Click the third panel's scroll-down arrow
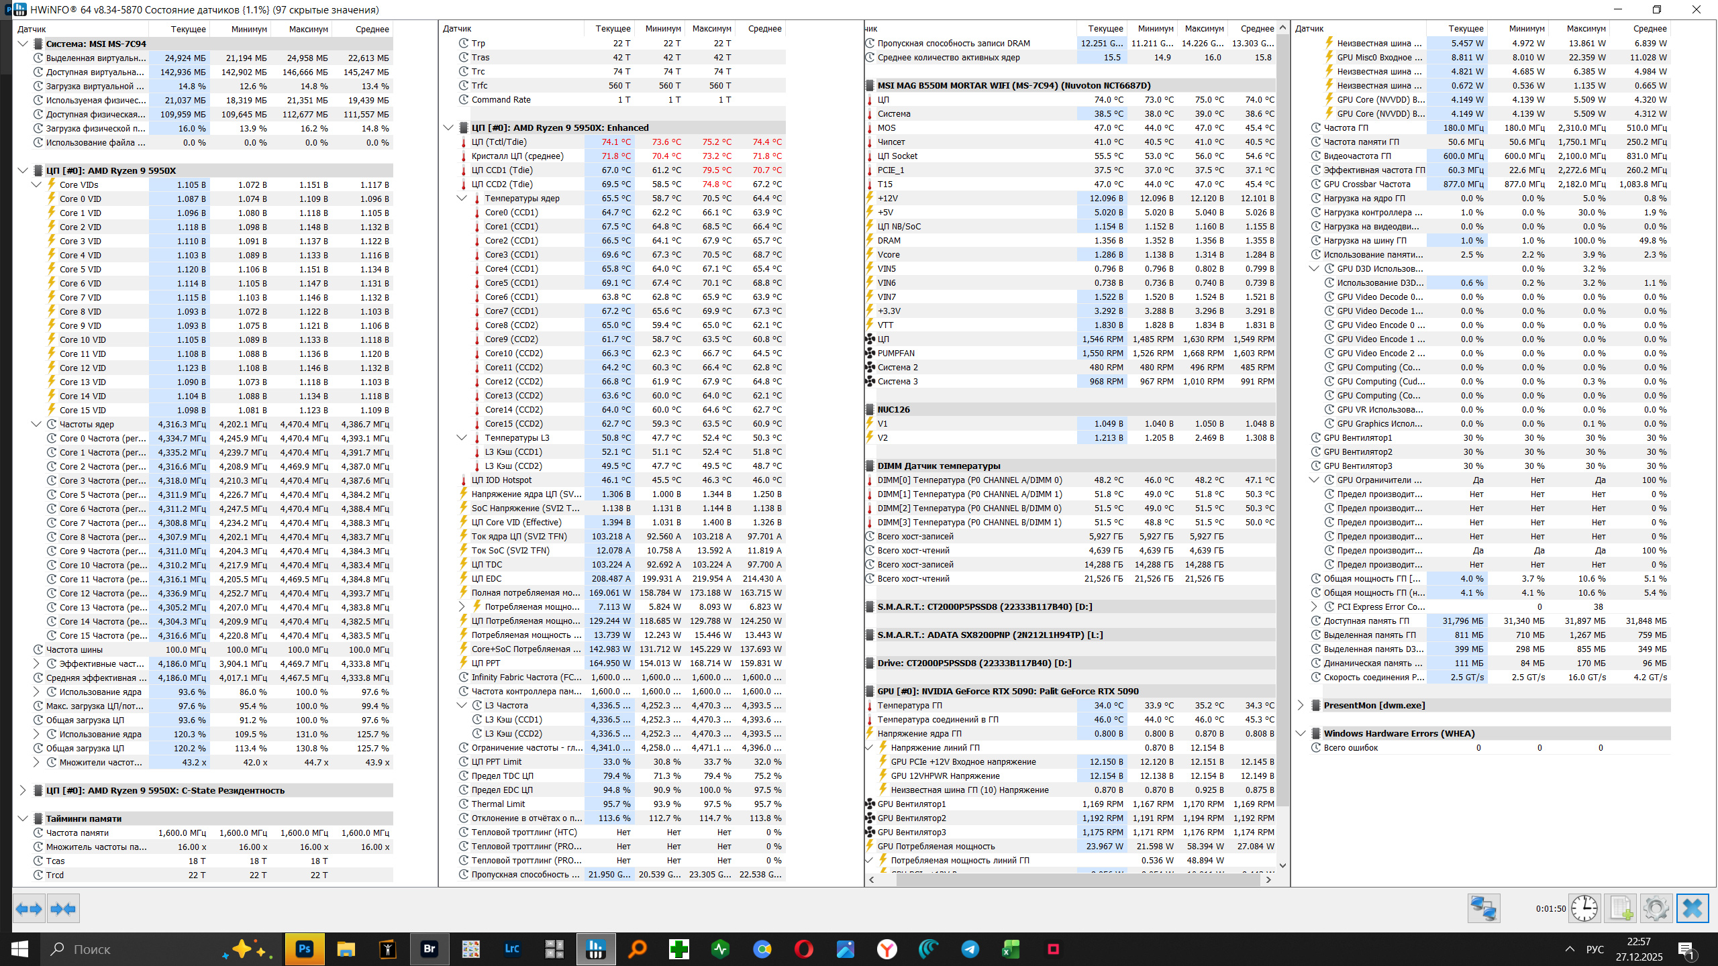This screenshot has width=1718, height=966. tap(1282, 865)
